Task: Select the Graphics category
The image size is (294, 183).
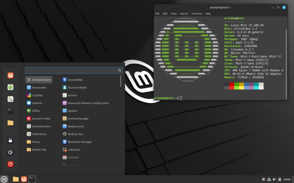Action: 37,95
